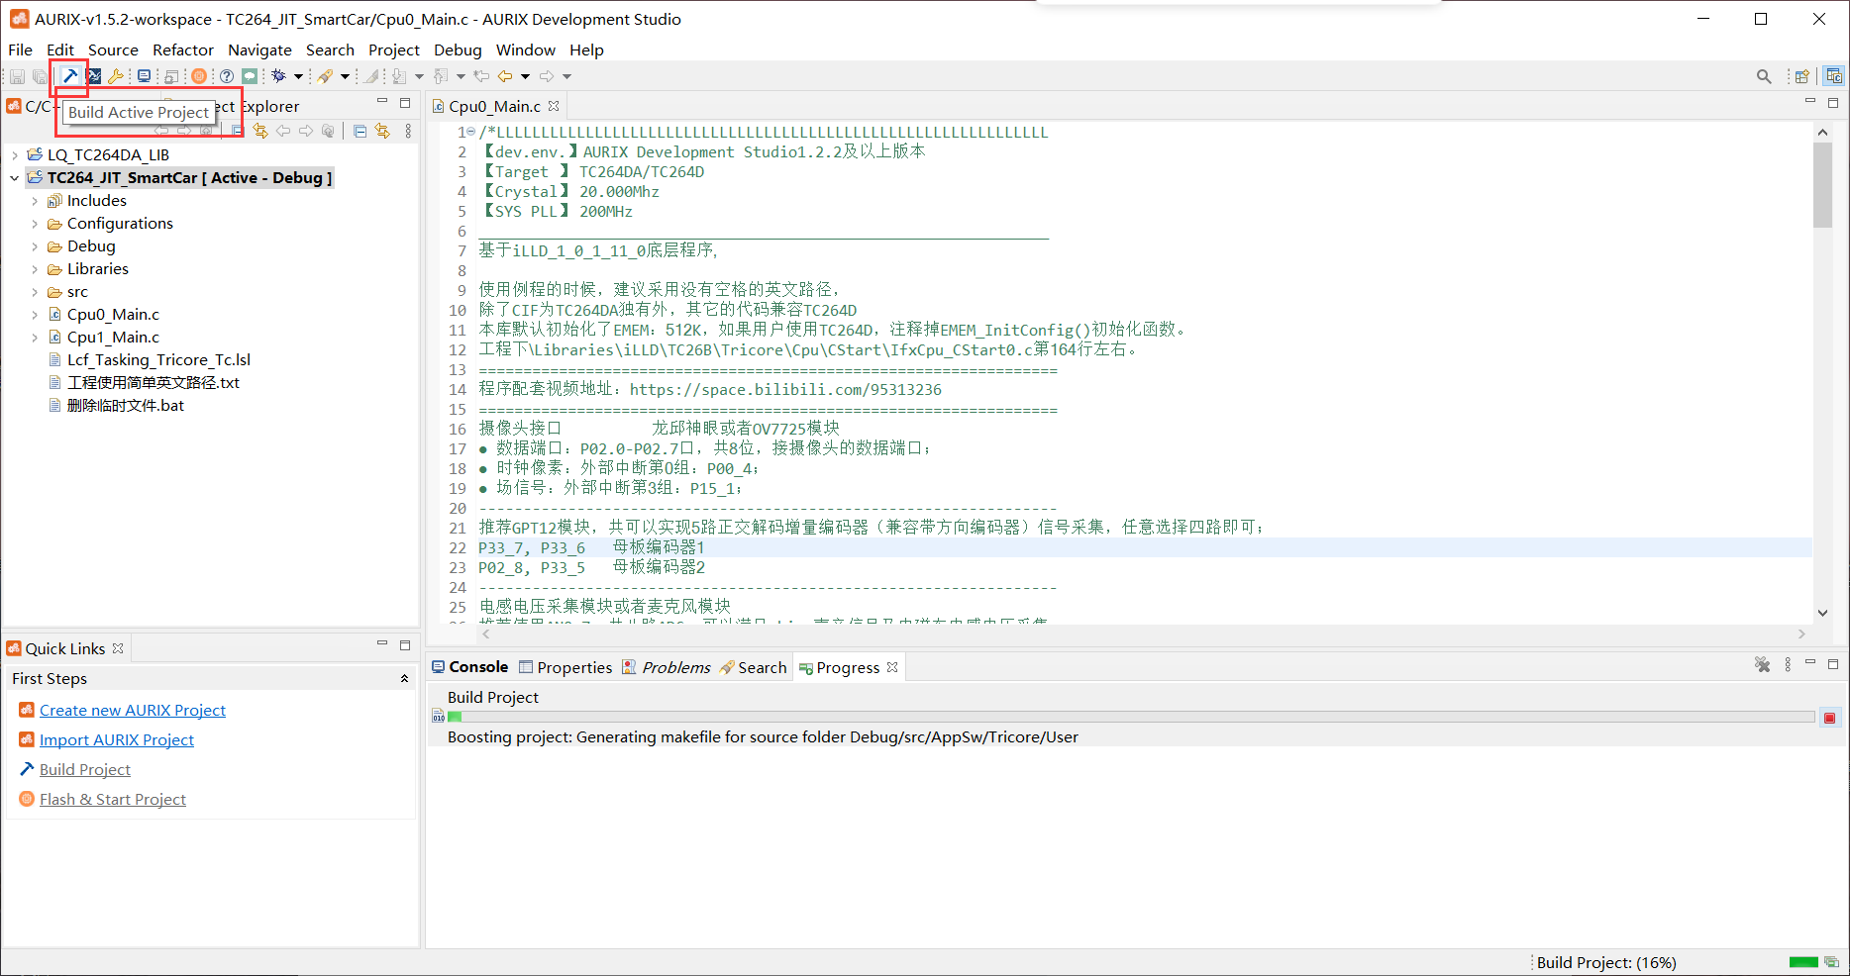Select Lcf_Tasking_Tricore_Tc.lsl file

[x=158, y=360]
